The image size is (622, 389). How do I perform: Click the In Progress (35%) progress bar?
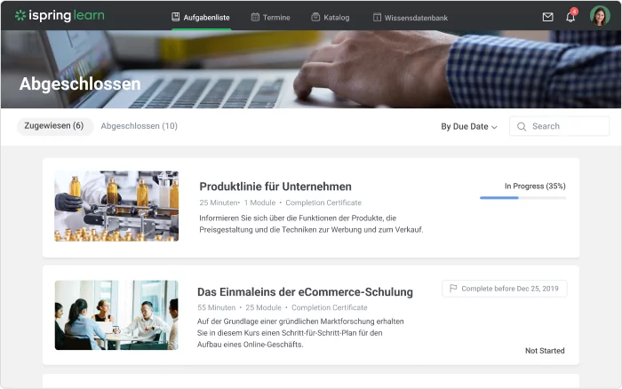coord(522,197)
